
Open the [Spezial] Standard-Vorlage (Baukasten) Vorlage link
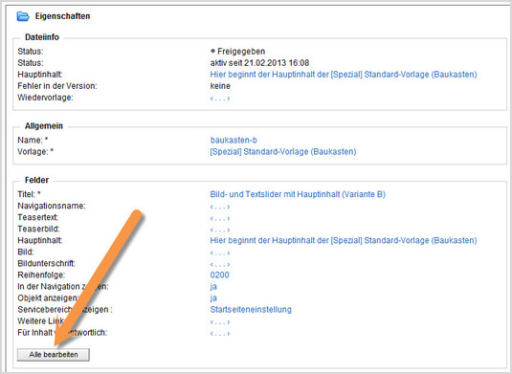[x=283, y=152]
